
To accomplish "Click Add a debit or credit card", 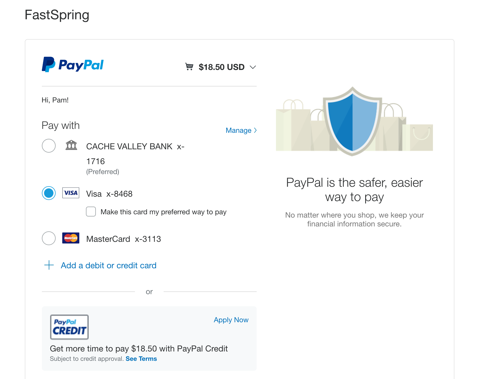I will click(x=109, y=265).
